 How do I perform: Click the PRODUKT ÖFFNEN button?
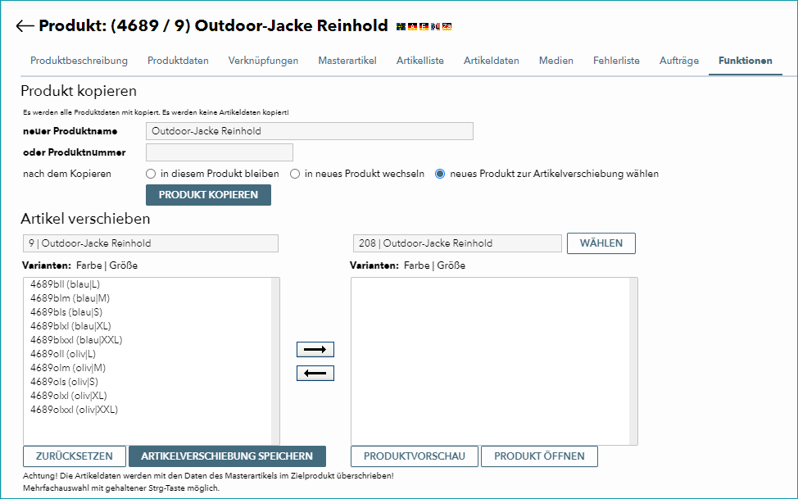pyautogui.click(x=539, y=456)
